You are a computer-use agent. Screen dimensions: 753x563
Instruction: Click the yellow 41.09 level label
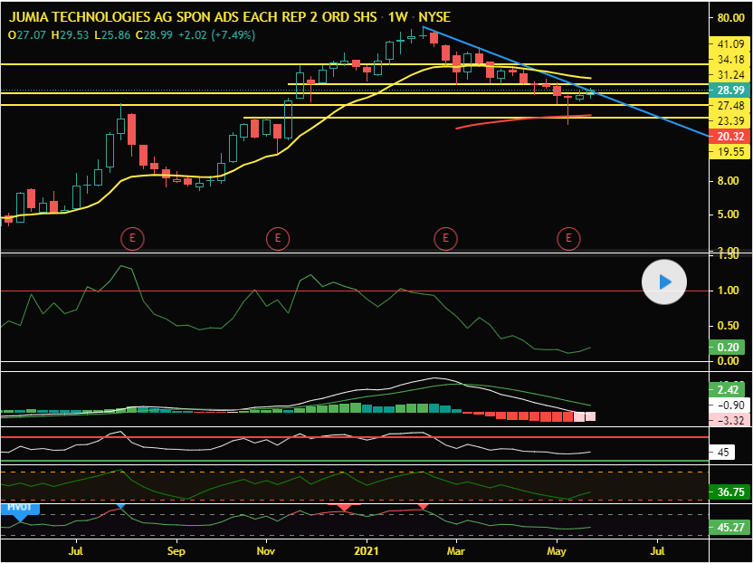[730, 44]
